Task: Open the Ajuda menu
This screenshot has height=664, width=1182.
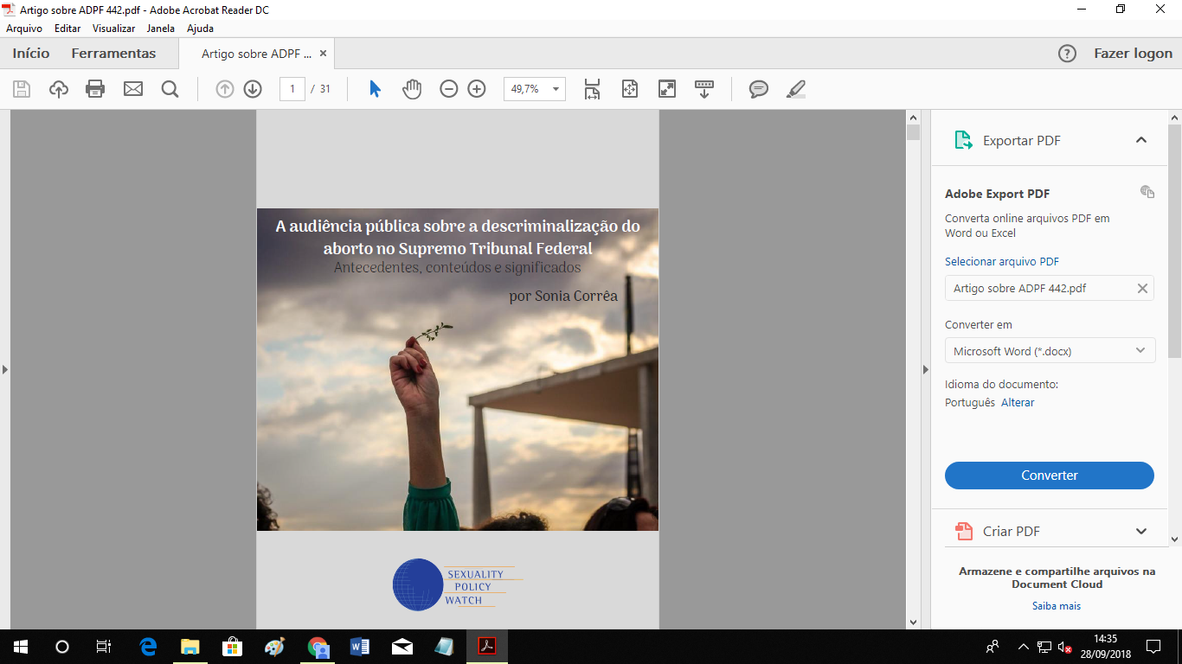Action: click(200, 29)
